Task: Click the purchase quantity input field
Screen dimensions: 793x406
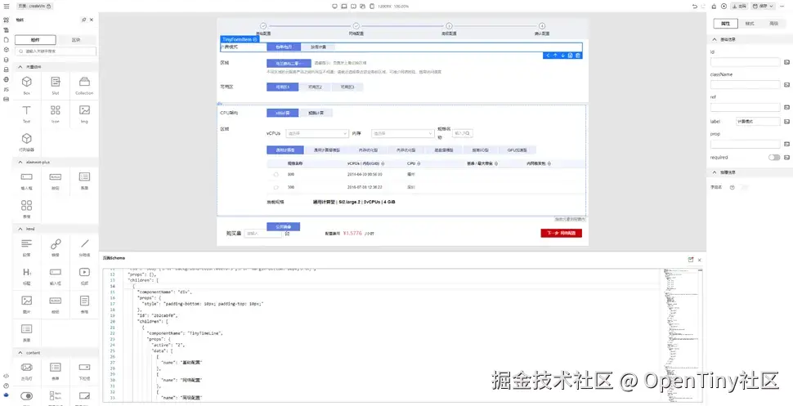Action: [x=262, y=234]
